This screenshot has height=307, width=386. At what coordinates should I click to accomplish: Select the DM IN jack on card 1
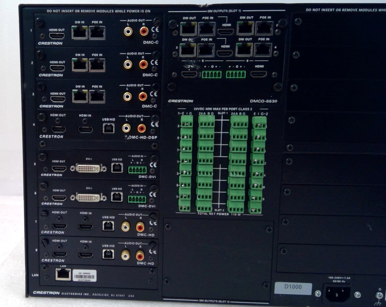[80, 33]
